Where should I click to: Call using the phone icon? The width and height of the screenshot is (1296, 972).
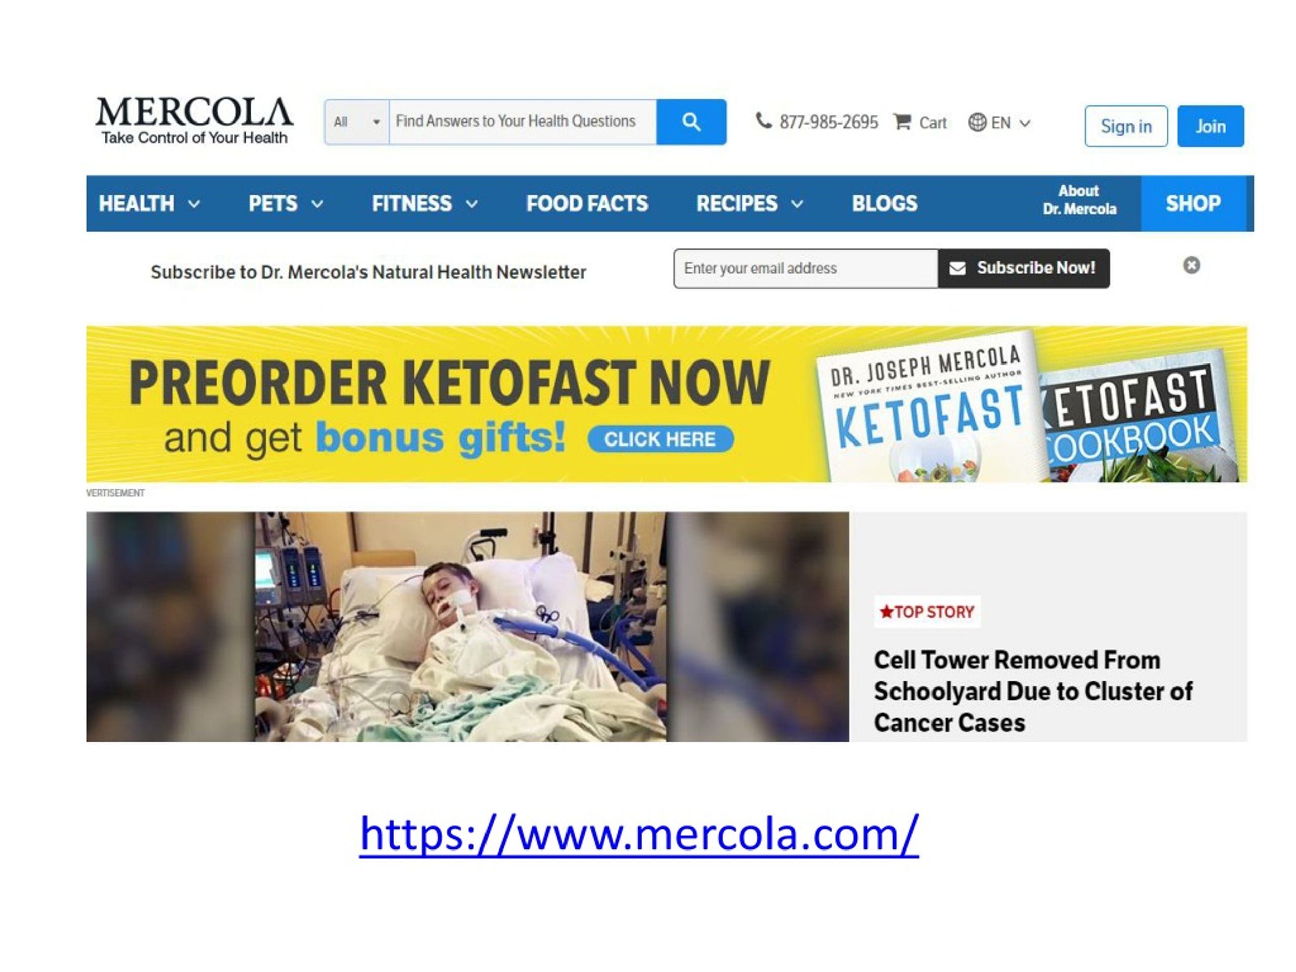(763, 120)
